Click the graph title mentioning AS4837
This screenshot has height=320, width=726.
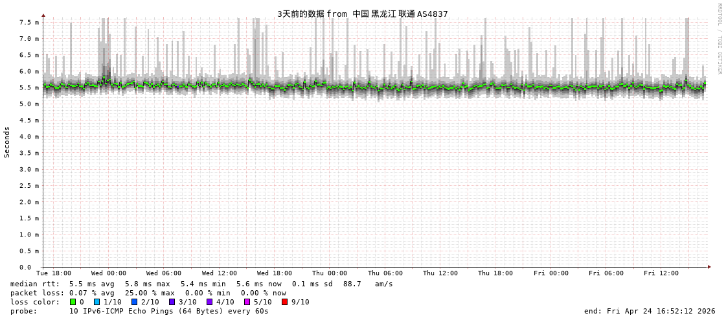tap(362, 14)
